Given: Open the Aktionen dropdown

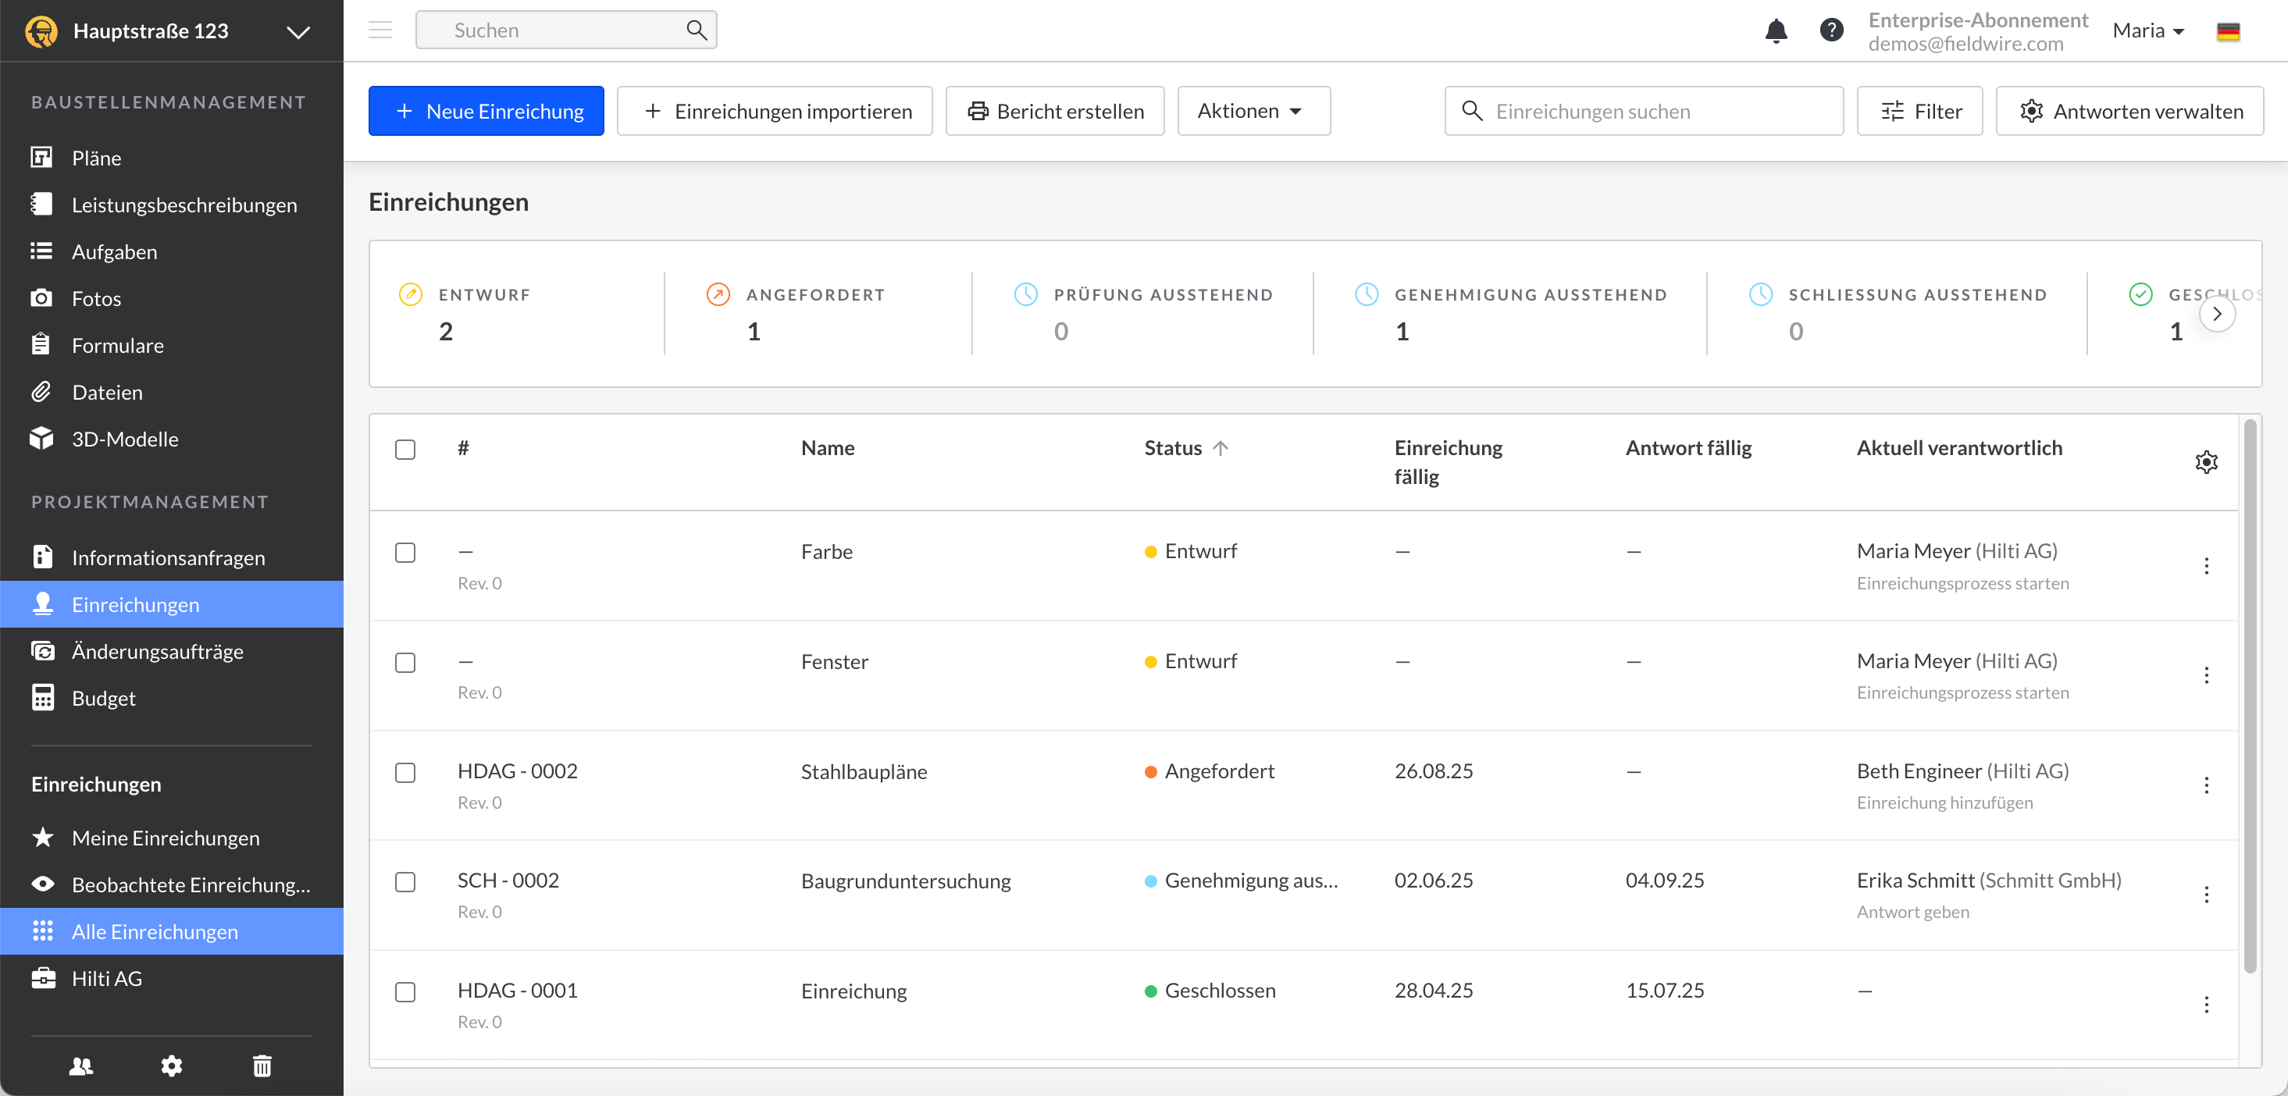Looking at the screenshot, I should click(x=1253, y=111).
